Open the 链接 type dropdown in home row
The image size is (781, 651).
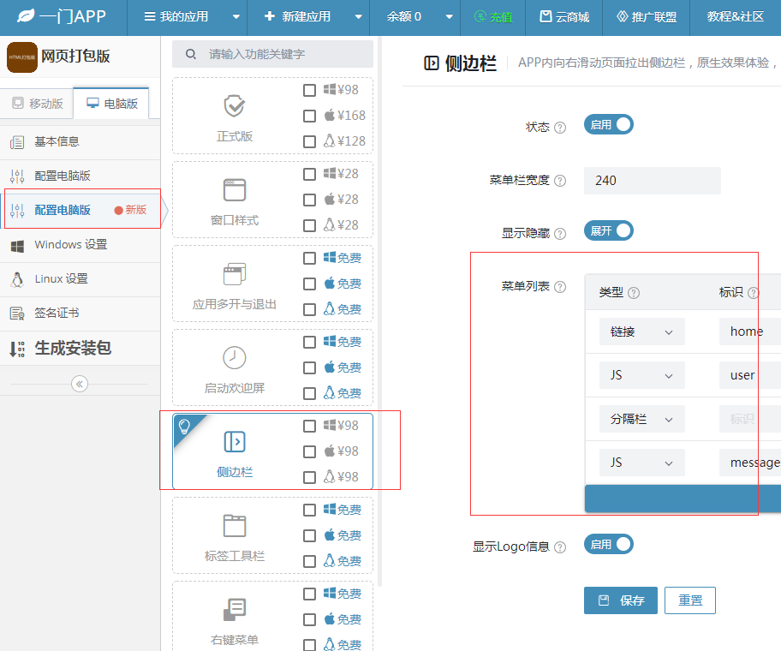642,331
